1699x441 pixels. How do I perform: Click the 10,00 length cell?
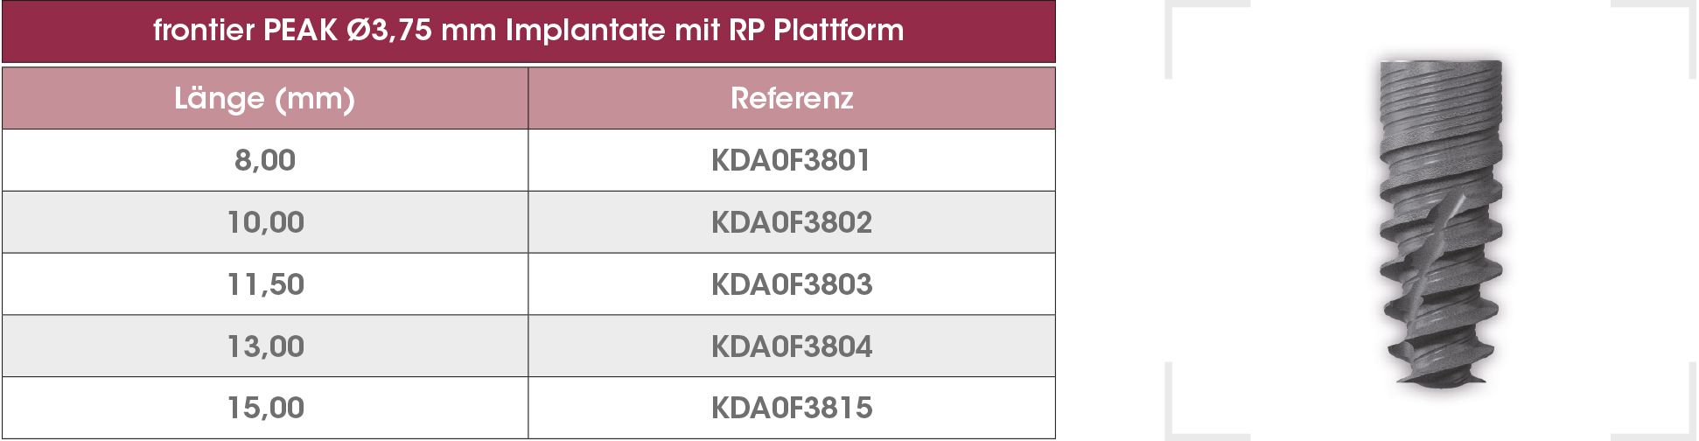pyautogui.click(x=265, y=222)
